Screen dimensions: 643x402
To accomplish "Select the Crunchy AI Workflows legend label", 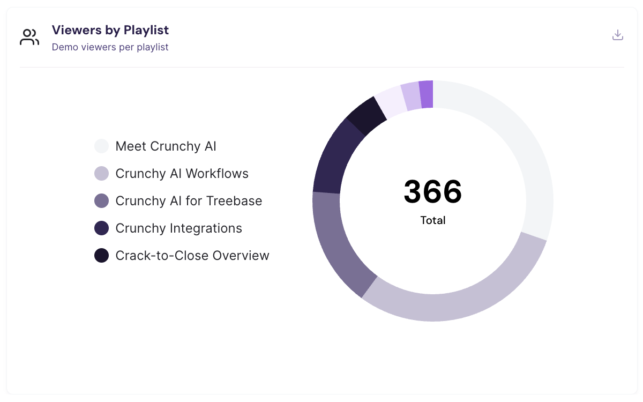I will [182, 174].
